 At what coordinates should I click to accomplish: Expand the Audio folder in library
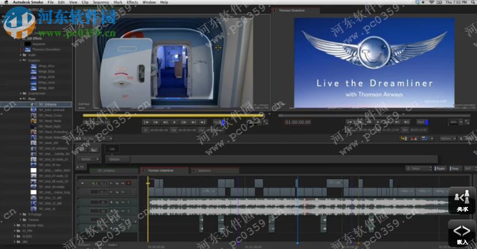21,55
